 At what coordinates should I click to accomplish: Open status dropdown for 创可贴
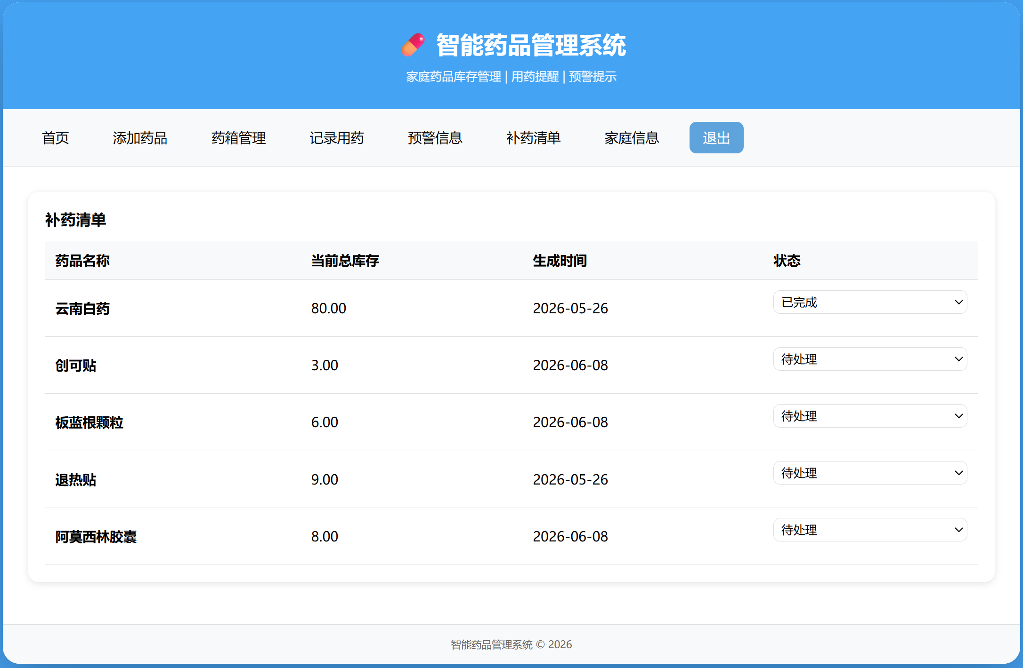[870, 359]
